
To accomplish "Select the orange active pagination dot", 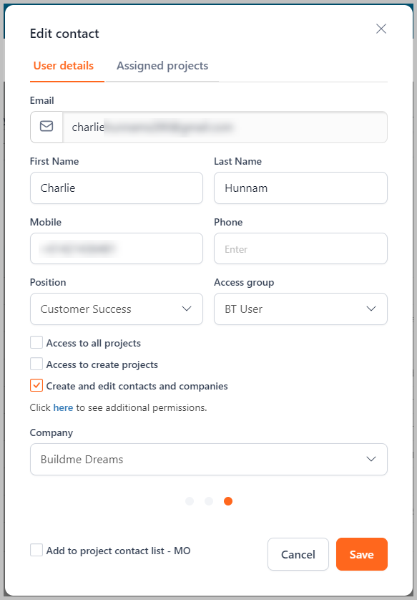I will (228, 501).
